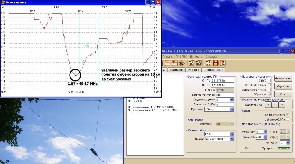Click the Шаг, Гц field
The image size is (295, 164).
tap(225, 90)
